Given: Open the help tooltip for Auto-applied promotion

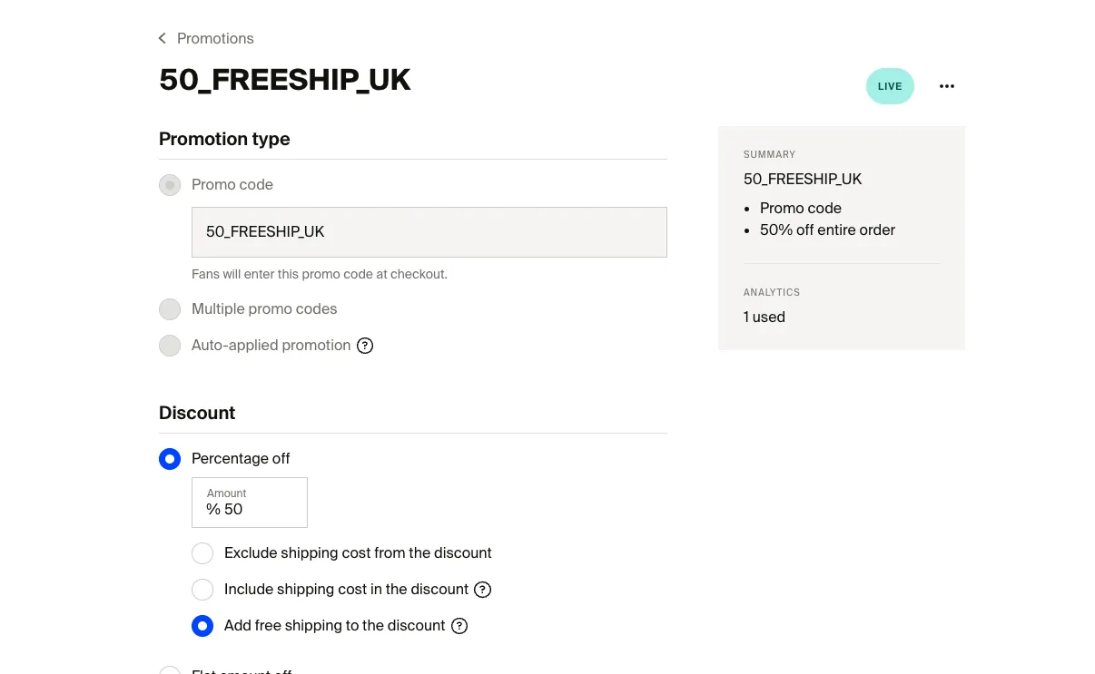Looking at the screenshot, I should [x=365, y=346].
